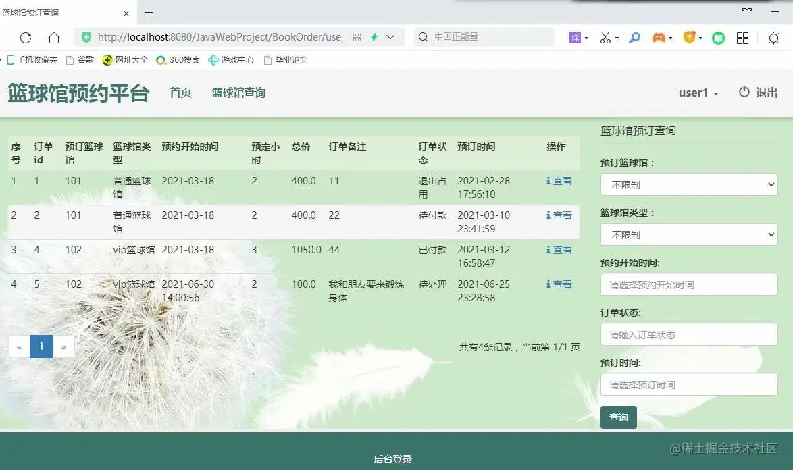This screenshot has height=470, width=793.
Task: Click 退出 to log out
Action: point(758,93)
